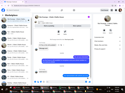Open the KY 3 Beds 3 Baths chat
The width and height of the screenshot is (125, 93).
(x=15, y=77)
